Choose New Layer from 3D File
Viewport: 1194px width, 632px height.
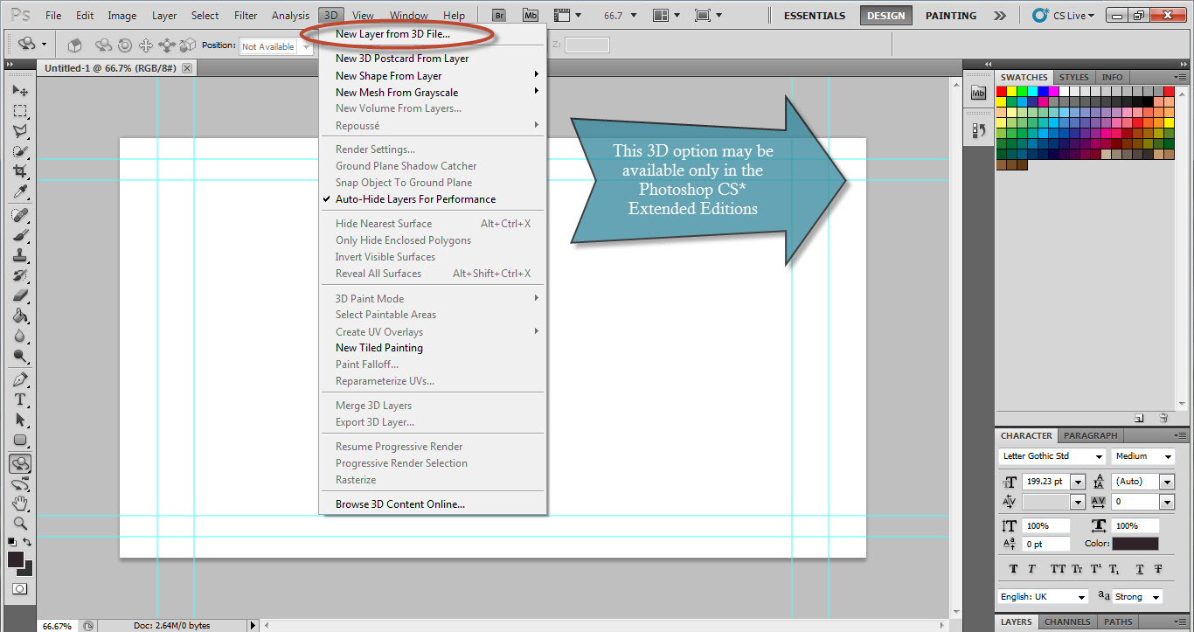point(392,34)
